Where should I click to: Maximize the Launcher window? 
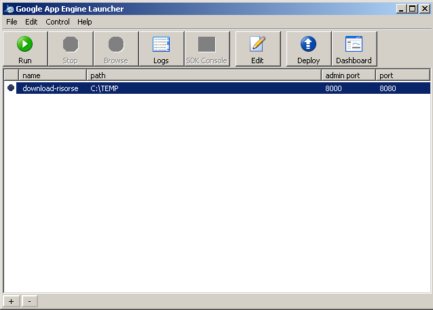(413, 9)
